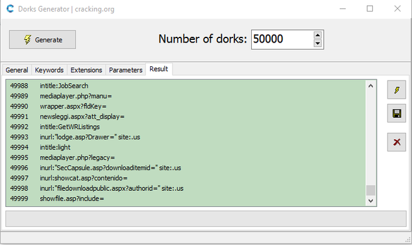This screenshot has width=412, height=245.
Task: Select row intitle:GetWRListings
Action: (x=185, y=127)
